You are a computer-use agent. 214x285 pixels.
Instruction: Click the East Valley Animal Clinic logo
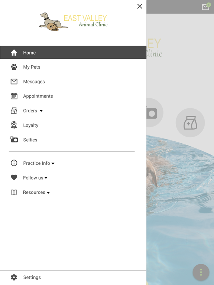pyautogui.click(x=73, y=22)
